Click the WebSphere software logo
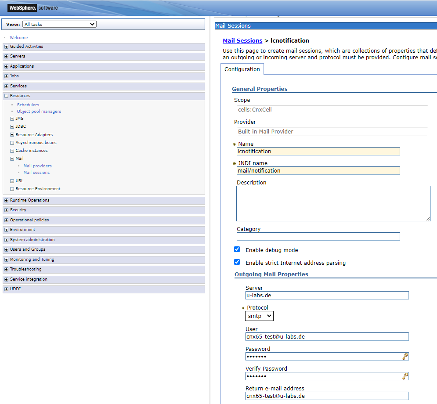 point(33,8)
